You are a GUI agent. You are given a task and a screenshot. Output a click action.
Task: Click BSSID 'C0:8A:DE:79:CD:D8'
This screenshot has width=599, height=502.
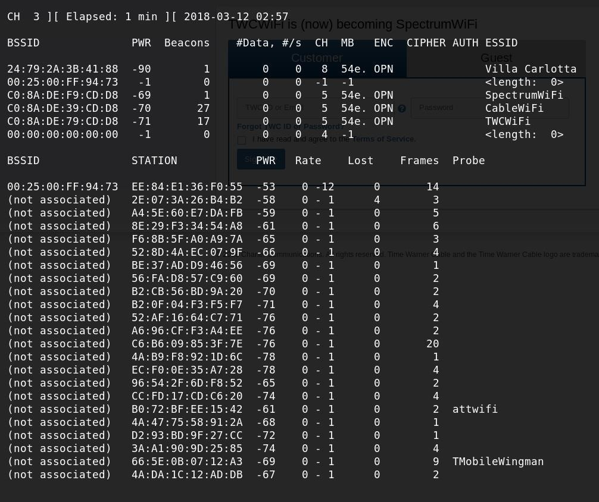point(63,121)
